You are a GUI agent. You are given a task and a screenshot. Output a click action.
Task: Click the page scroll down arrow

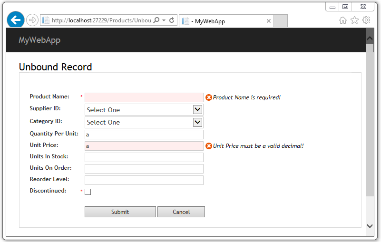pyautogui.click(x=370, y=226)
